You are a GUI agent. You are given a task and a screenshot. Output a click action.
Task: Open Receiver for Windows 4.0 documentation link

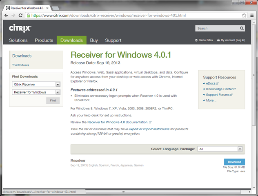click(118, 122)
